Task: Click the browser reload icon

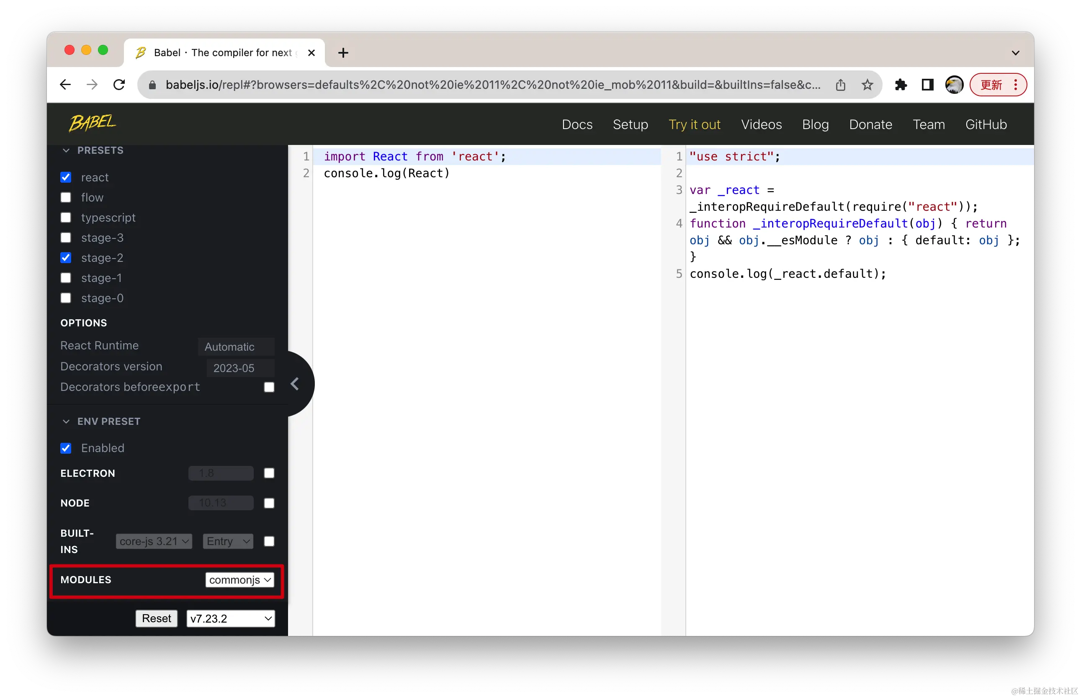Action: pyautogui.click(x=119, y=85)
